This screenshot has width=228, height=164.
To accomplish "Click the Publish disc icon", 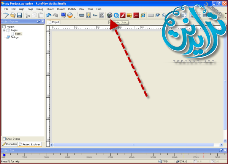I will [x=70, y=15].
